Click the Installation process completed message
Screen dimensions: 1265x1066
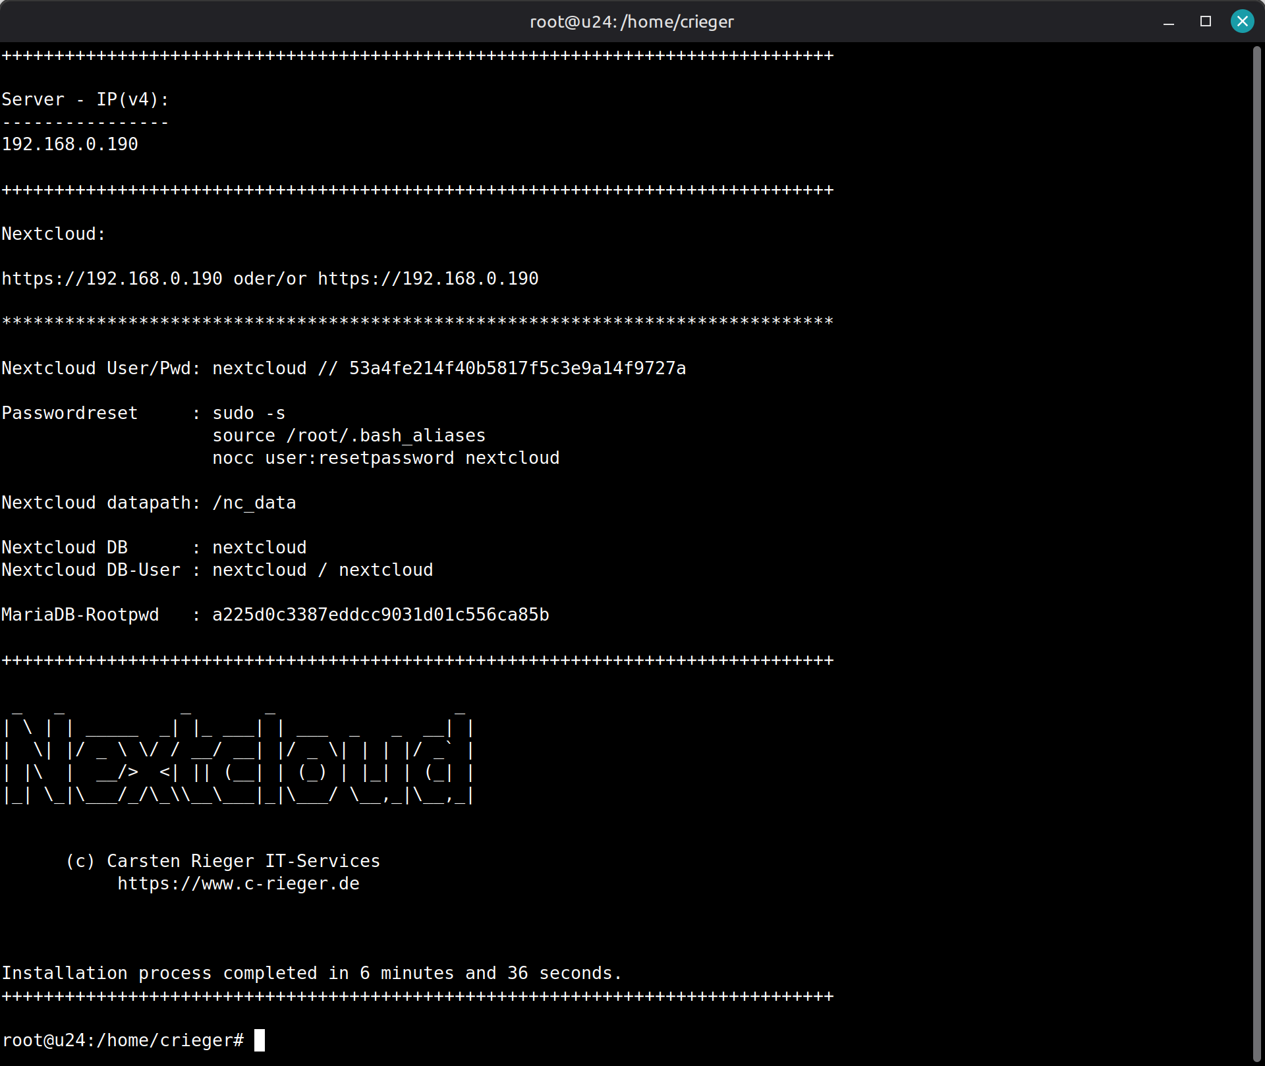click(x=312, y=973)
